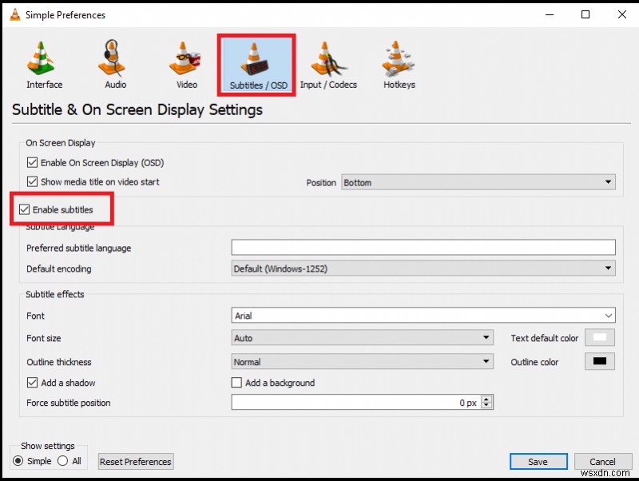Open the Hotkeys preferences icon
This screenshot has height=481, width=639.
pyautogui.click(x=399, y=66)
